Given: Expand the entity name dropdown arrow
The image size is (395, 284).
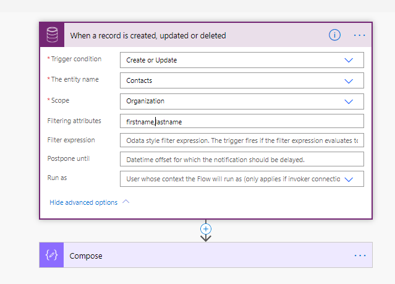Looking at the screenshot, I should coord(349,80).
